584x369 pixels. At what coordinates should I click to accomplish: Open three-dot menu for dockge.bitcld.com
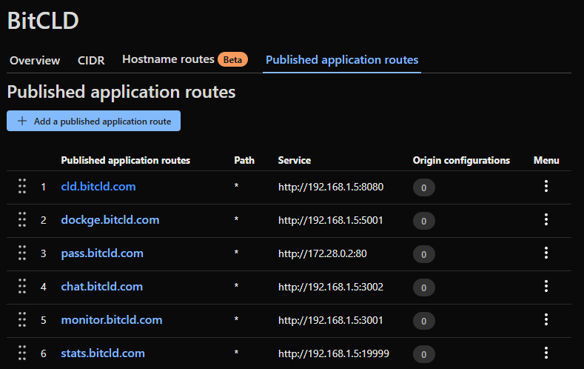546,220
